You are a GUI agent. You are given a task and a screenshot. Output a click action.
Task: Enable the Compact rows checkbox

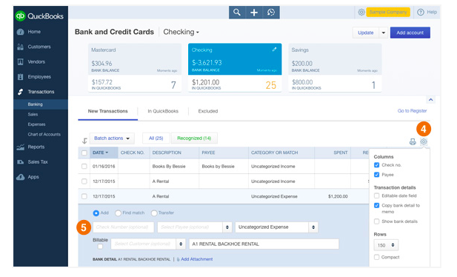coord(376,257)
